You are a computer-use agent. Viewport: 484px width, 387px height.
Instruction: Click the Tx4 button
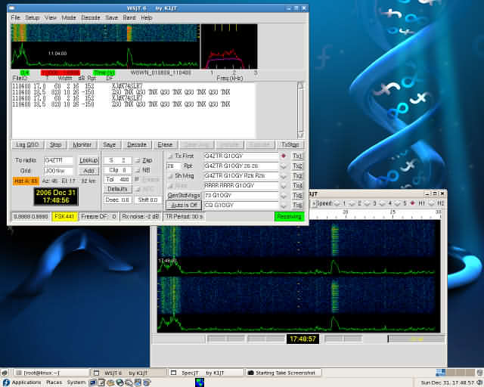point(297,185)
